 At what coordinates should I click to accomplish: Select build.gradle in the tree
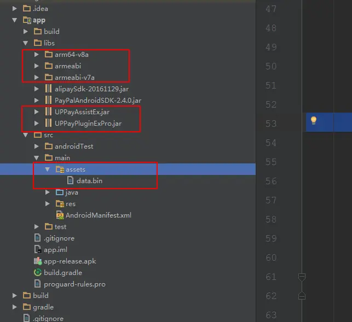pos(63,273)
